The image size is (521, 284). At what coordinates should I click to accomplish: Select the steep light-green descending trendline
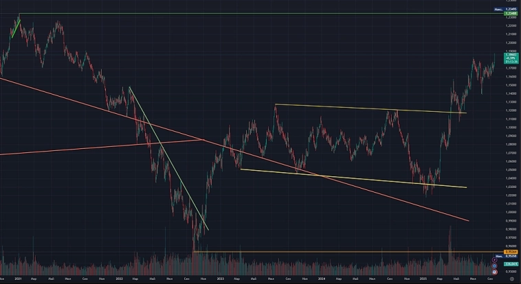tap(169, 158)
